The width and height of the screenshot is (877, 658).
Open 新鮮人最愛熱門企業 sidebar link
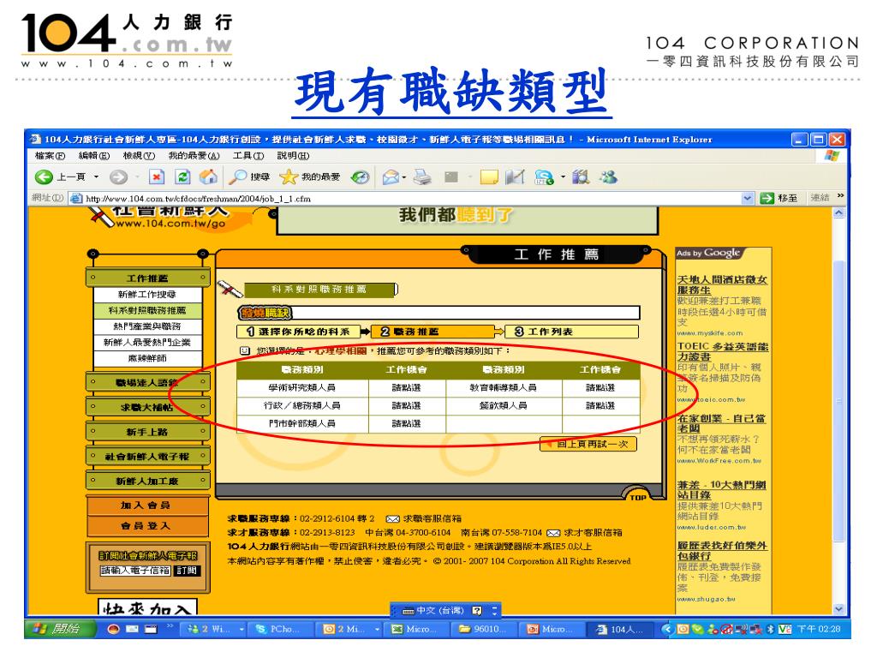coord(147,342)
